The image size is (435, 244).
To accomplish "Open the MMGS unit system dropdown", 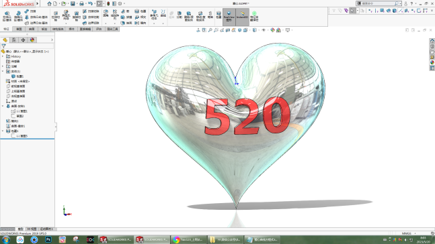I will [415, 233].
